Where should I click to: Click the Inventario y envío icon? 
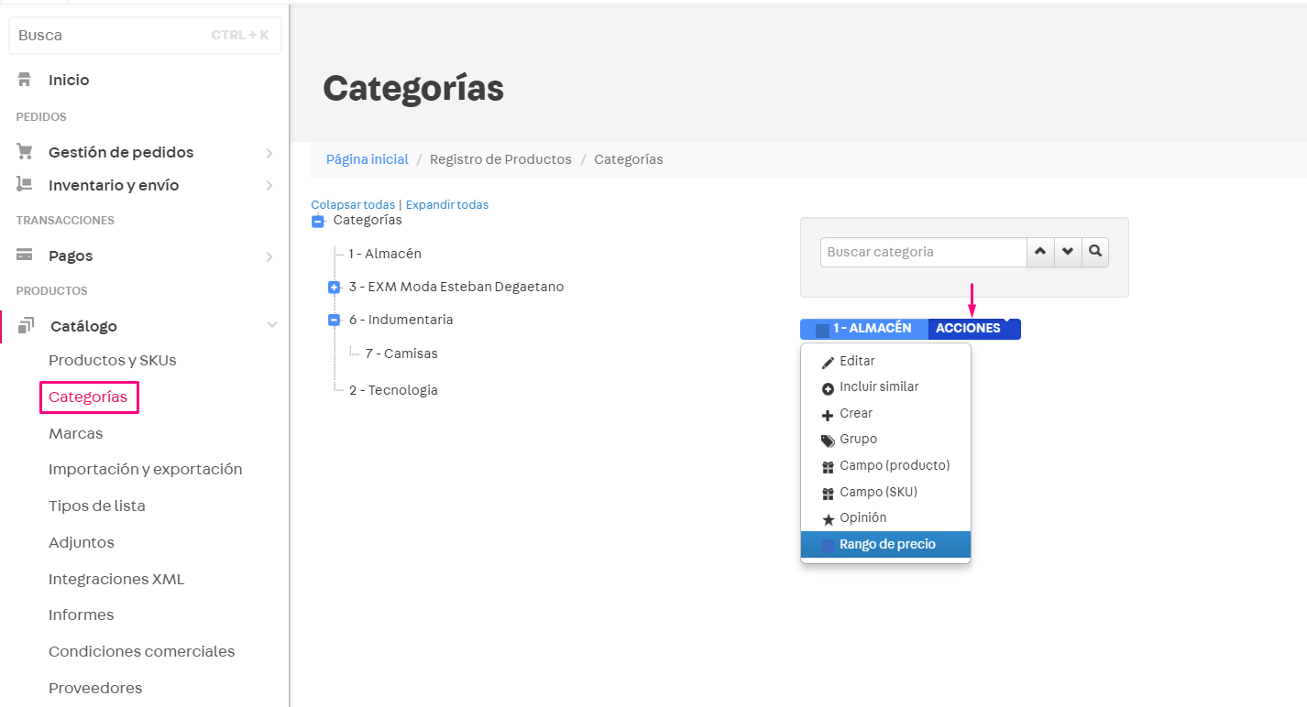pos(24,185)
